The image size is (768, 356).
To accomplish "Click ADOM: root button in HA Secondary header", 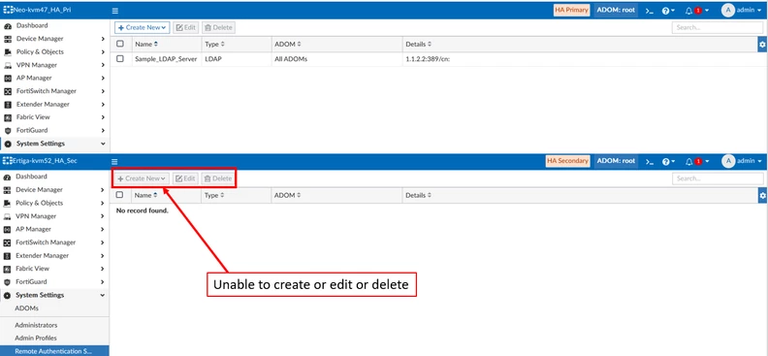I will click(616, 161).
